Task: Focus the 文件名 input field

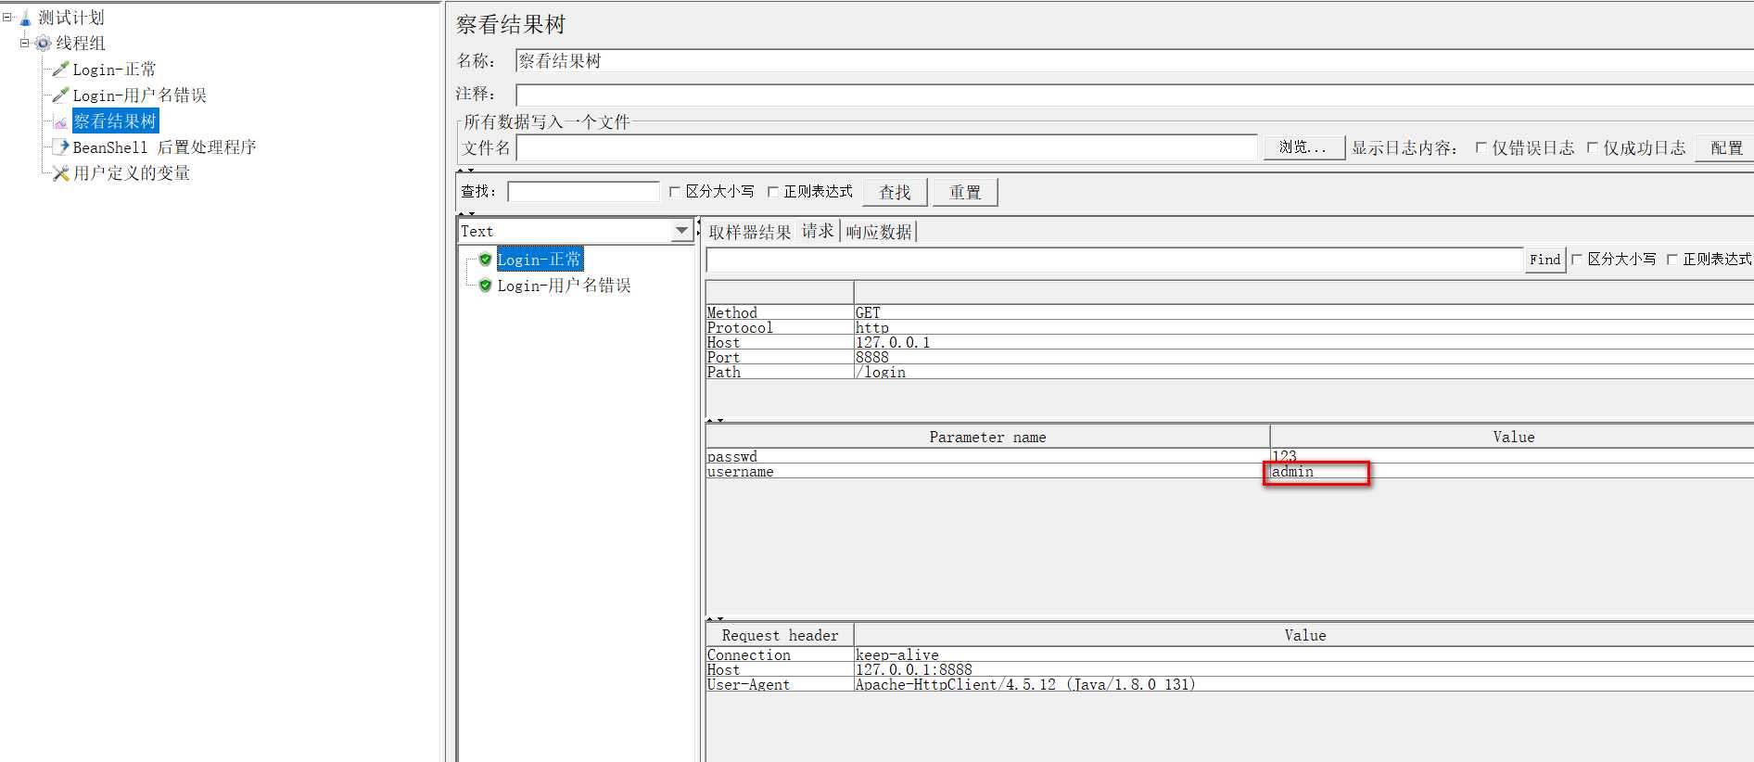Action: (886, 147)
